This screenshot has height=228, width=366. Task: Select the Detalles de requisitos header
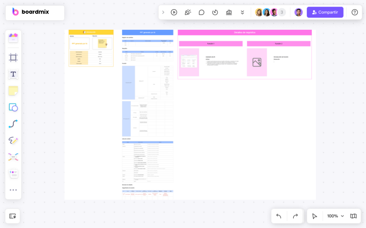click(244, 33)
